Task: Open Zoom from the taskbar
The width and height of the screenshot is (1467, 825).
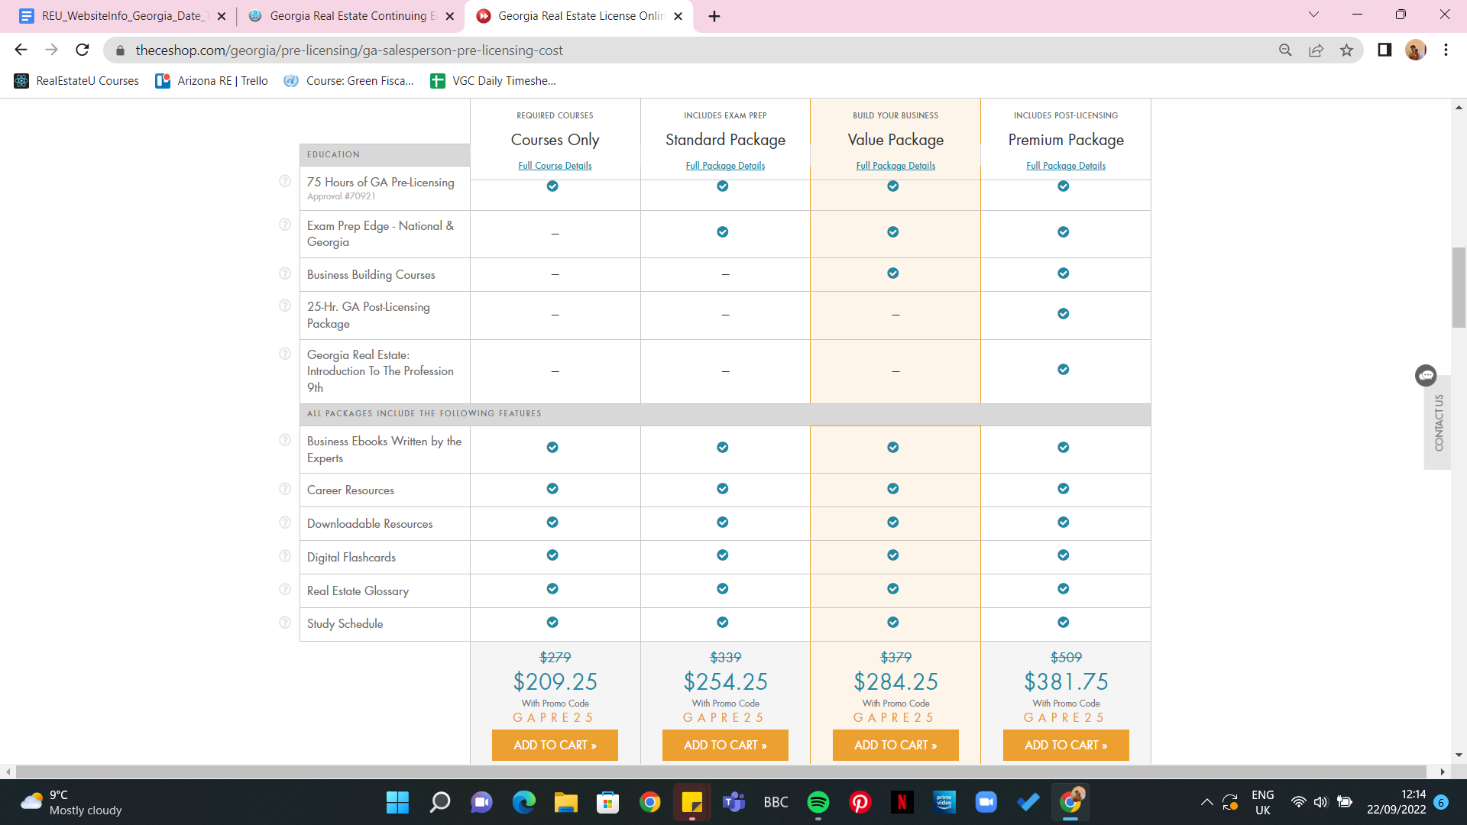Action: (x=986, y=802)
